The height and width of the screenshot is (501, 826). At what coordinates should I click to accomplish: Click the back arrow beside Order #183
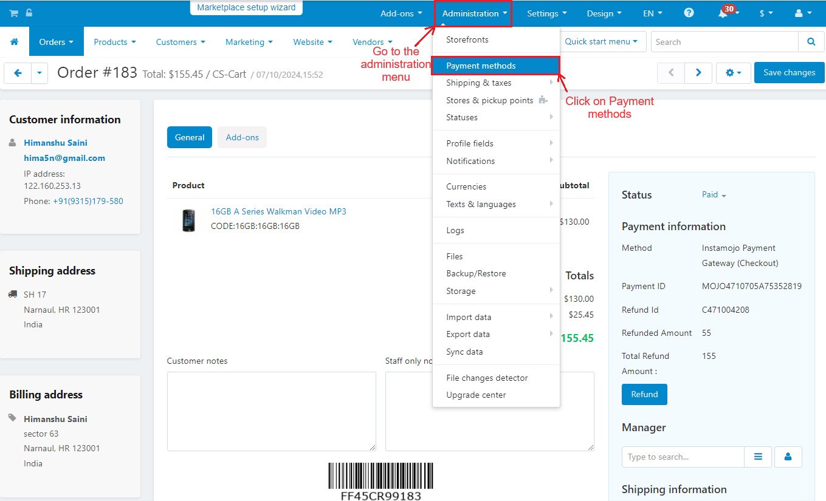coord(18,73)
